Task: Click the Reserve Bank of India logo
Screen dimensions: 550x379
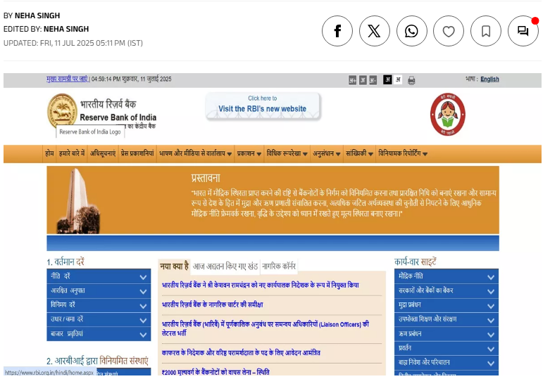Action: coord(62,110)
